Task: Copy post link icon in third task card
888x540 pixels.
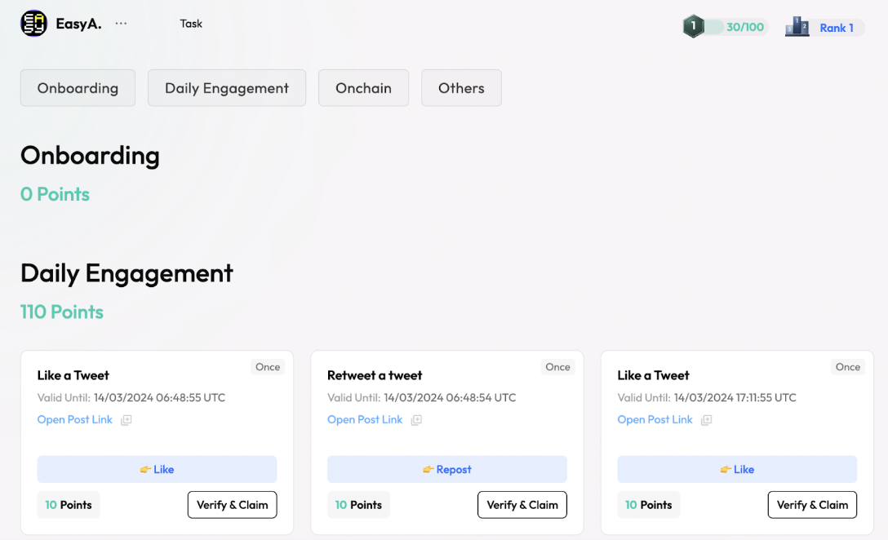Action: [x=707, y=420]
